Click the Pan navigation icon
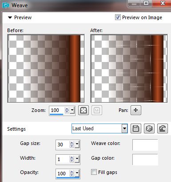The height and width of the screenshot is (182, 171). click(x=136, y=110)
